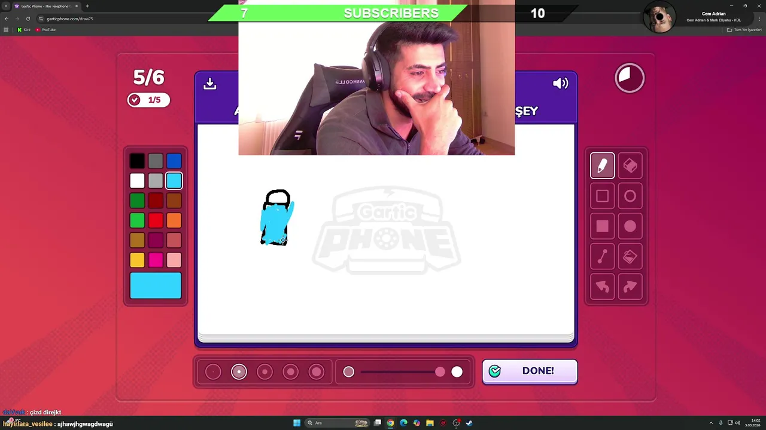Pick the orange color swatch
Screen dimensions: 766x430
[x=174, y=220]
